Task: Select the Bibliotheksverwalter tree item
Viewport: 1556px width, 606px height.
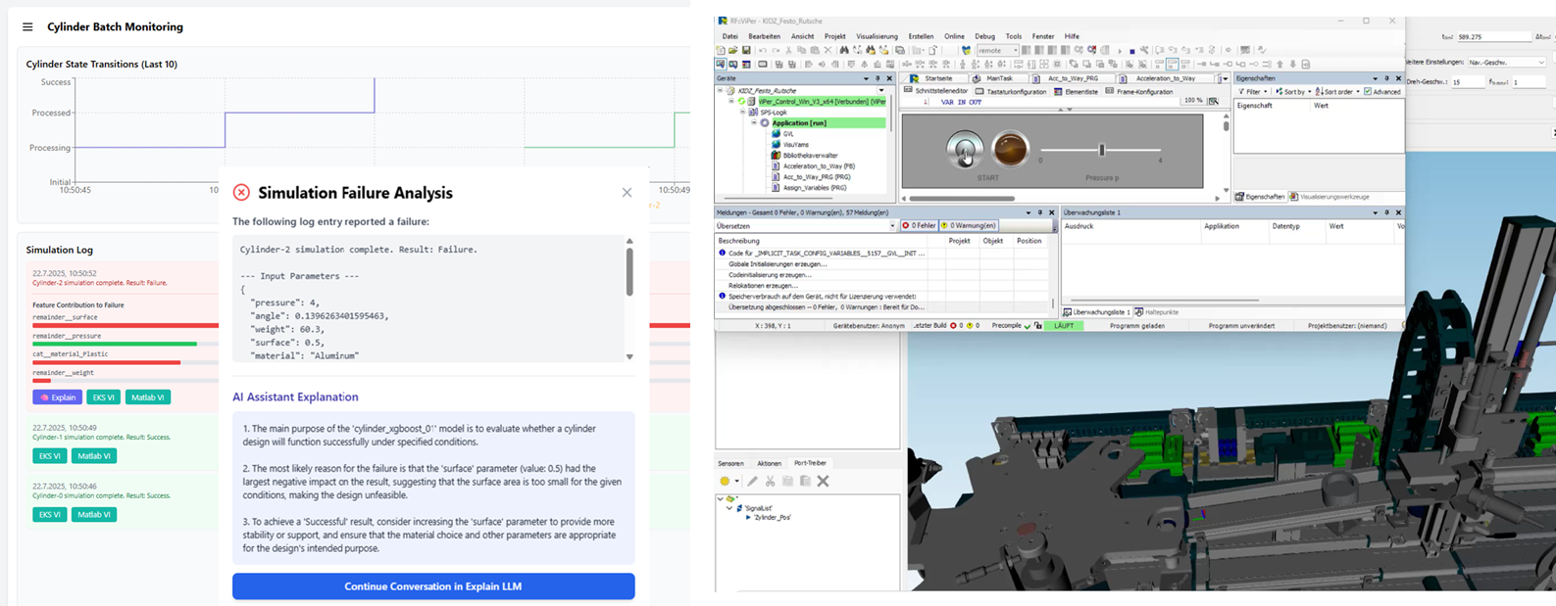Action: tap(810, 156)
